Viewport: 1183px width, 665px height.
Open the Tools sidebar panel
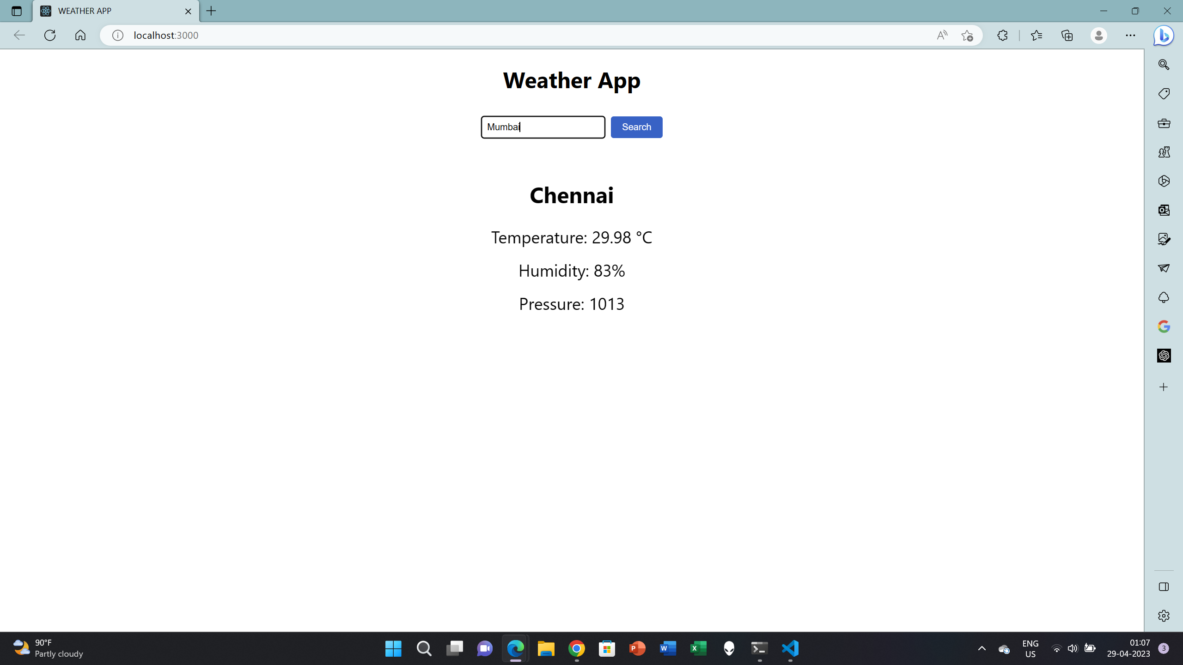pos(1164,123)
